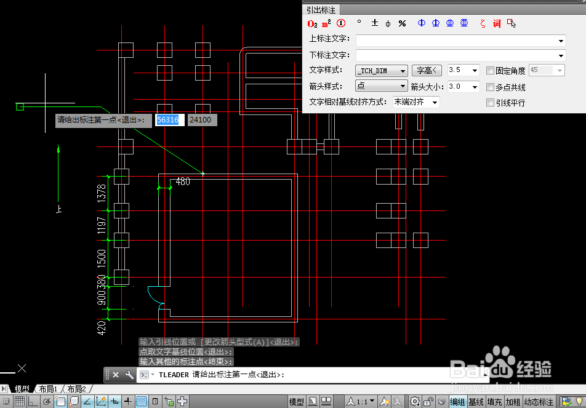Toggle transparency display in status bar
This screenshot has height=408, width=586.
tap(142, 402)
